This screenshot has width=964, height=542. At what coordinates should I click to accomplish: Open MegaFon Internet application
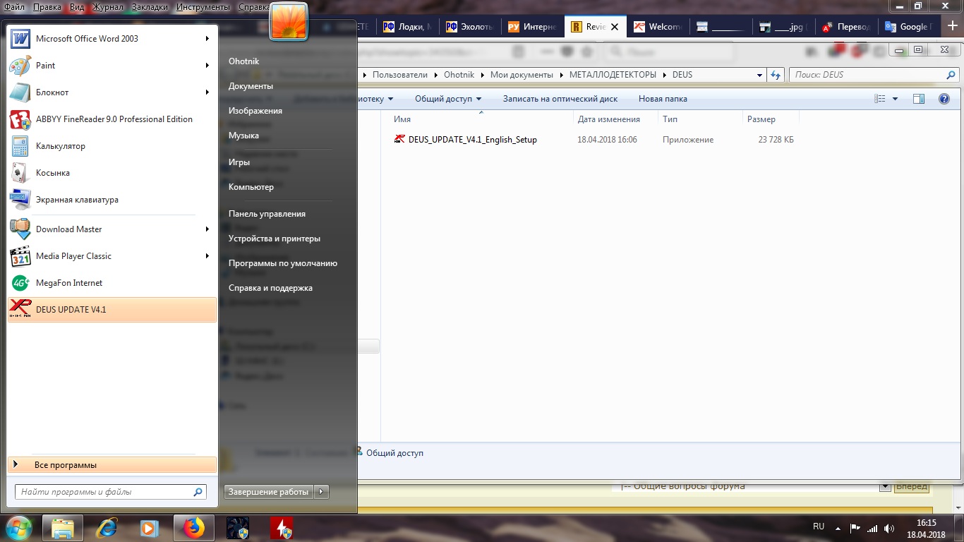coord(68,283)
